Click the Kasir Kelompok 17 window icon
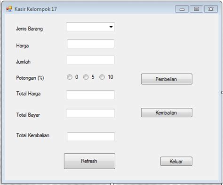 9,9
